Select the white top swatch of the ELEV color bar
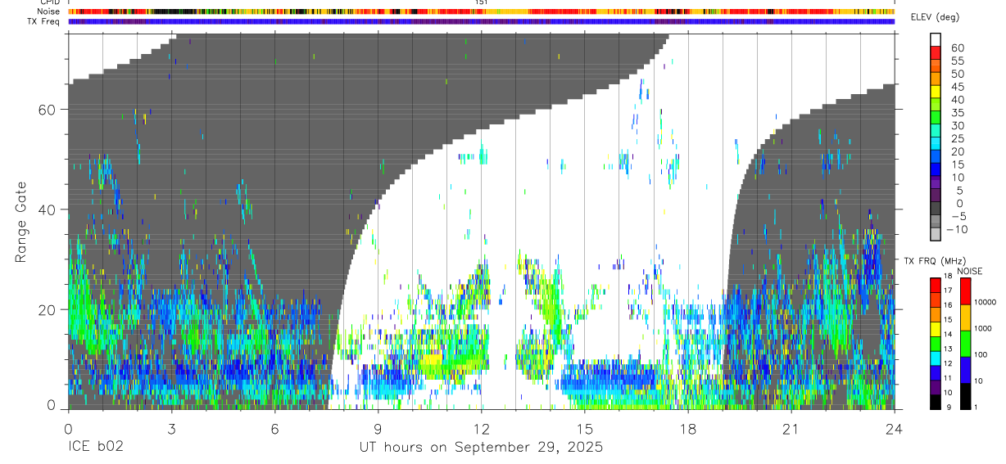This screenshot has height=464, width=1006. click(936, 40)
